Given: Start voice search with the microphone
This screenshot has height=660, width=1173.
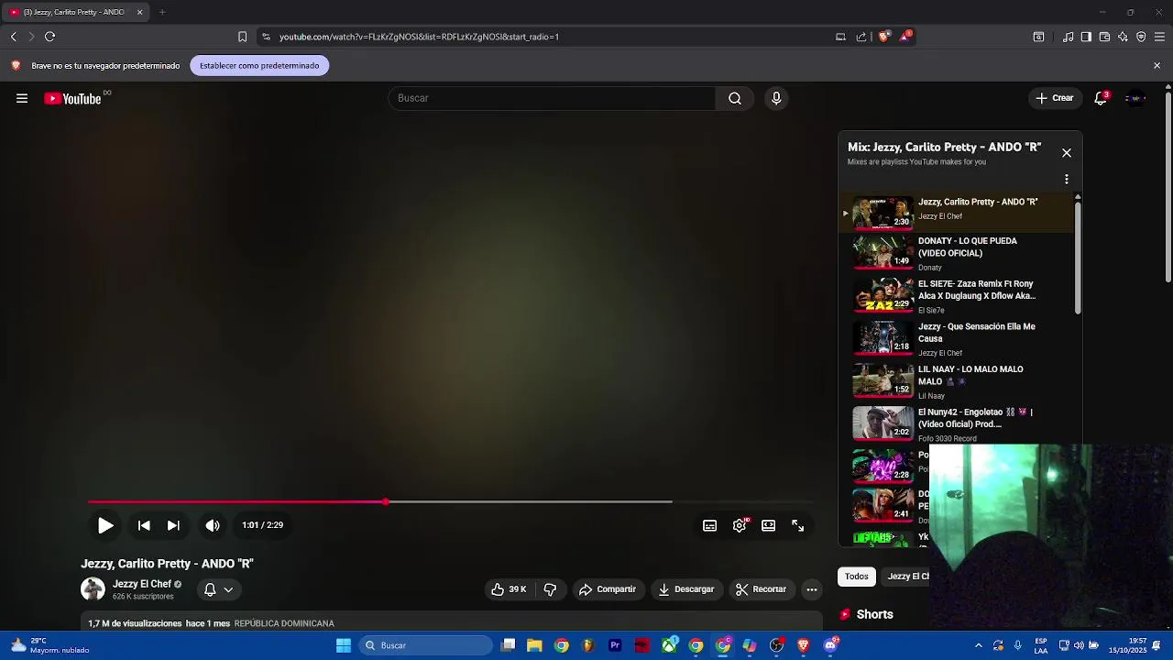Looking at the screenshot, I should pos(776,98).
